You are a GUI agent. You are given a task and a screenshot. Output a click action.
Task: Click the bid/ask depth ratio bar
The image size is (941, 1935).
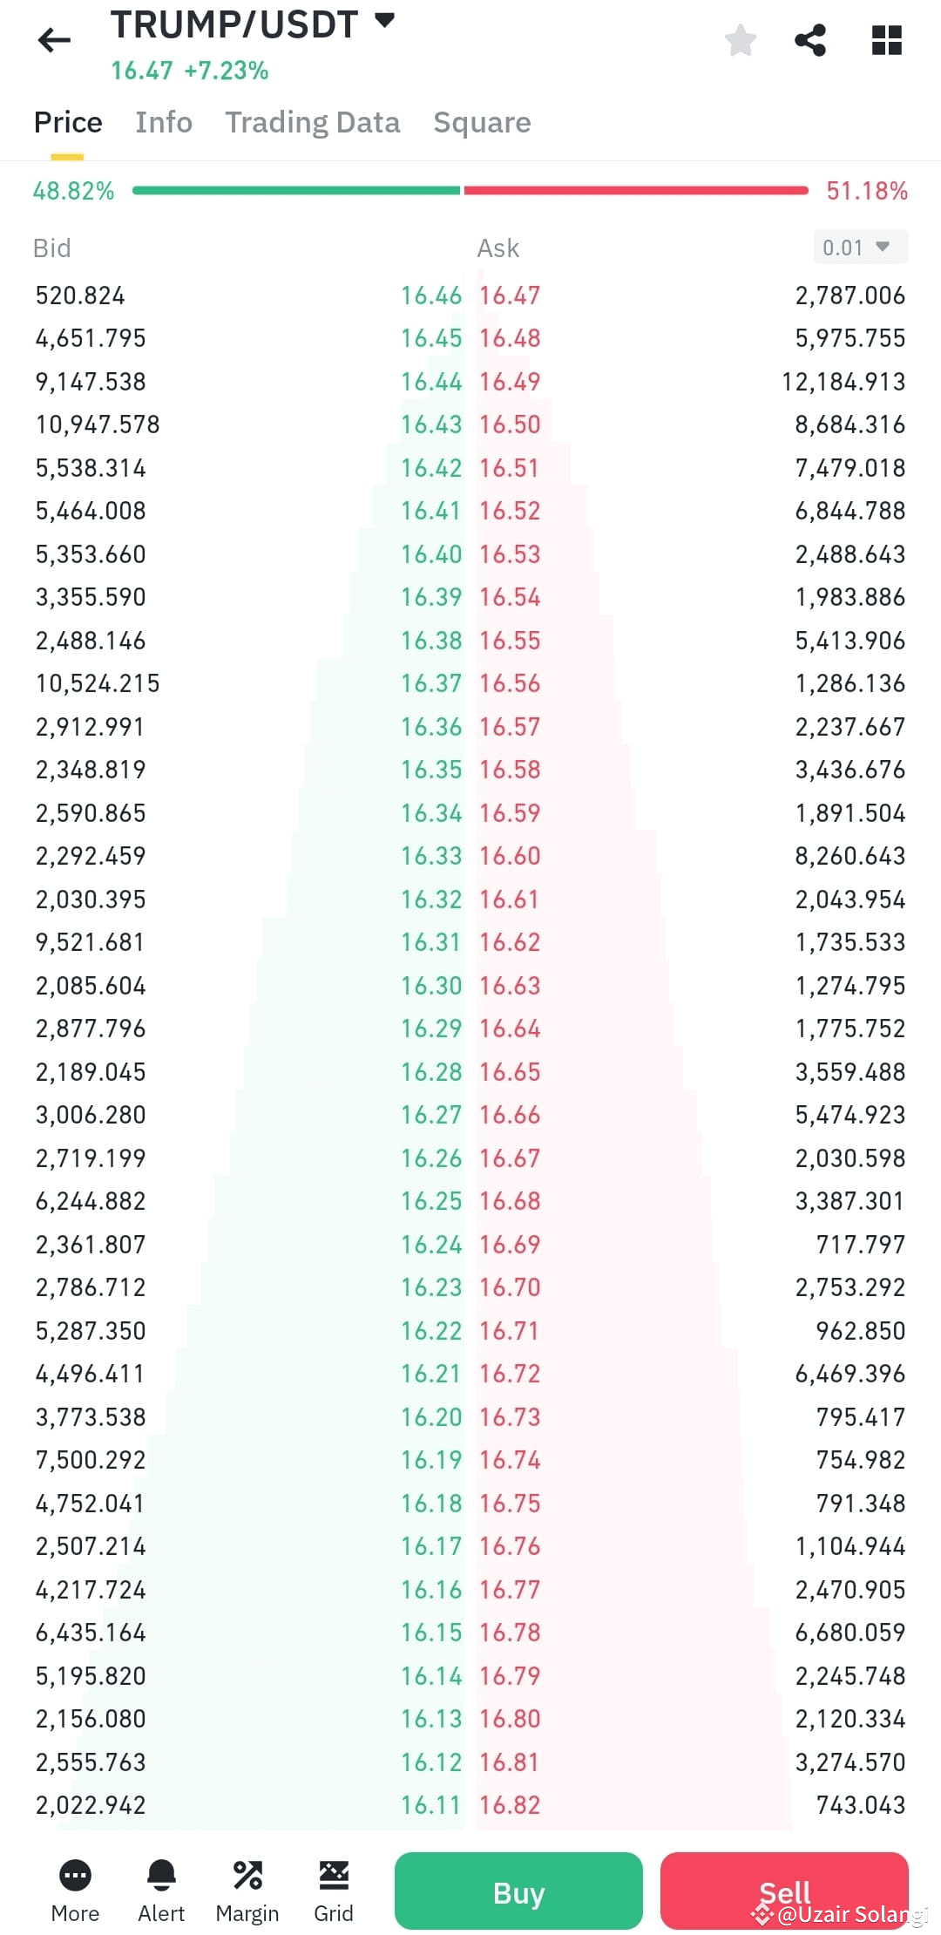point(470,189)
